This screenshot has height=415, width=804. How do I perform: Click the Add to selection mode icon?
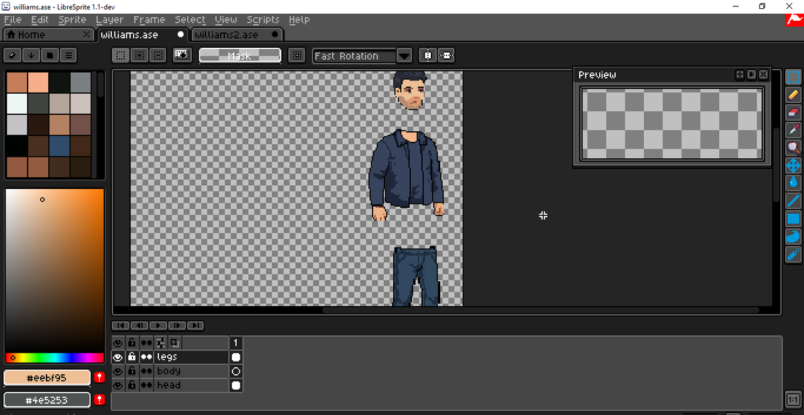tap(139, 56)
